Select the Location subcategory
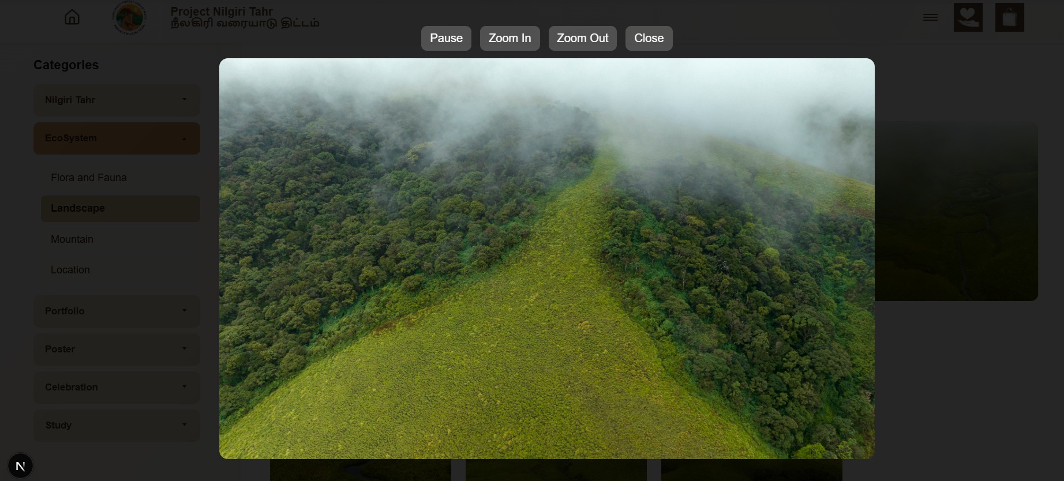The width and height of the screenshot is (1064, 481). pos(70,270)
